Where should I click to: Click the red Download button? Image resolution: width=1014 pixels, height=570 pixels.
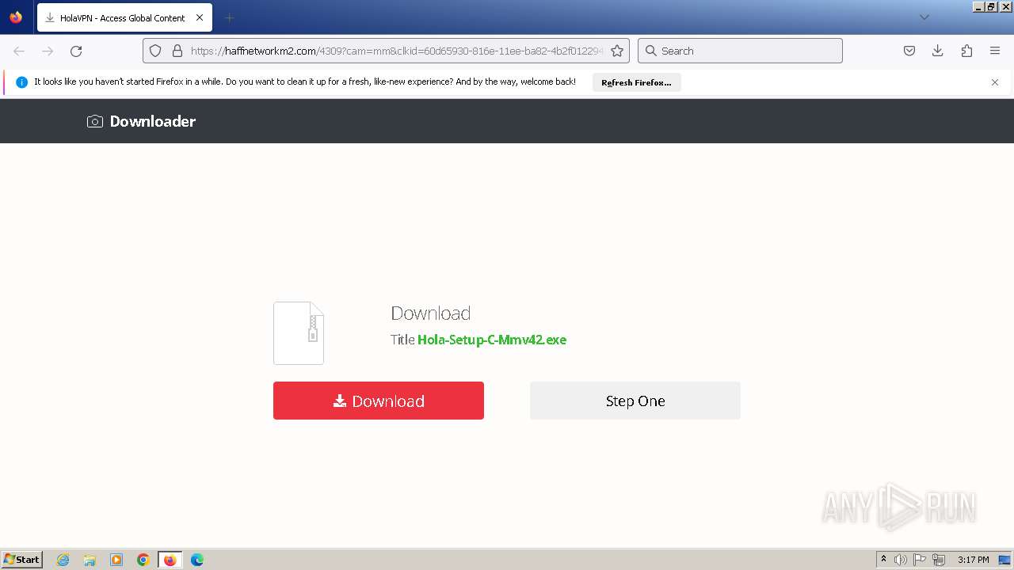pyautogui.click(x=379, y=401)
